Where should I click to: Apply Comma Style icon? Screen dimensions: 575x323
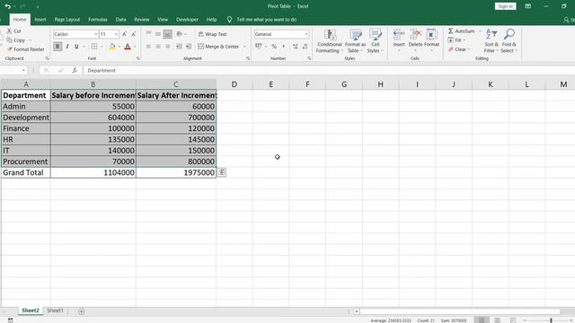click(284, 47)
